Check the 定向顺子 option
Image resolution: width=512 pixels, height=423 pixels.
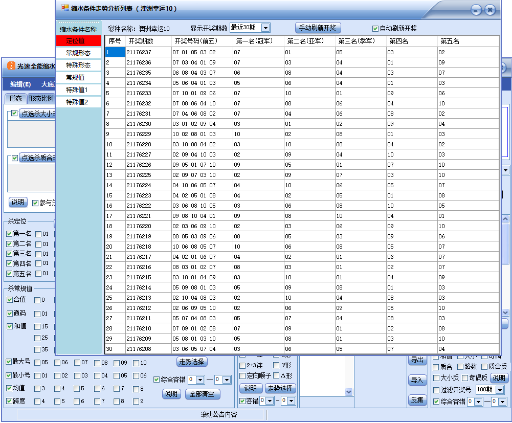pos(243,376)
